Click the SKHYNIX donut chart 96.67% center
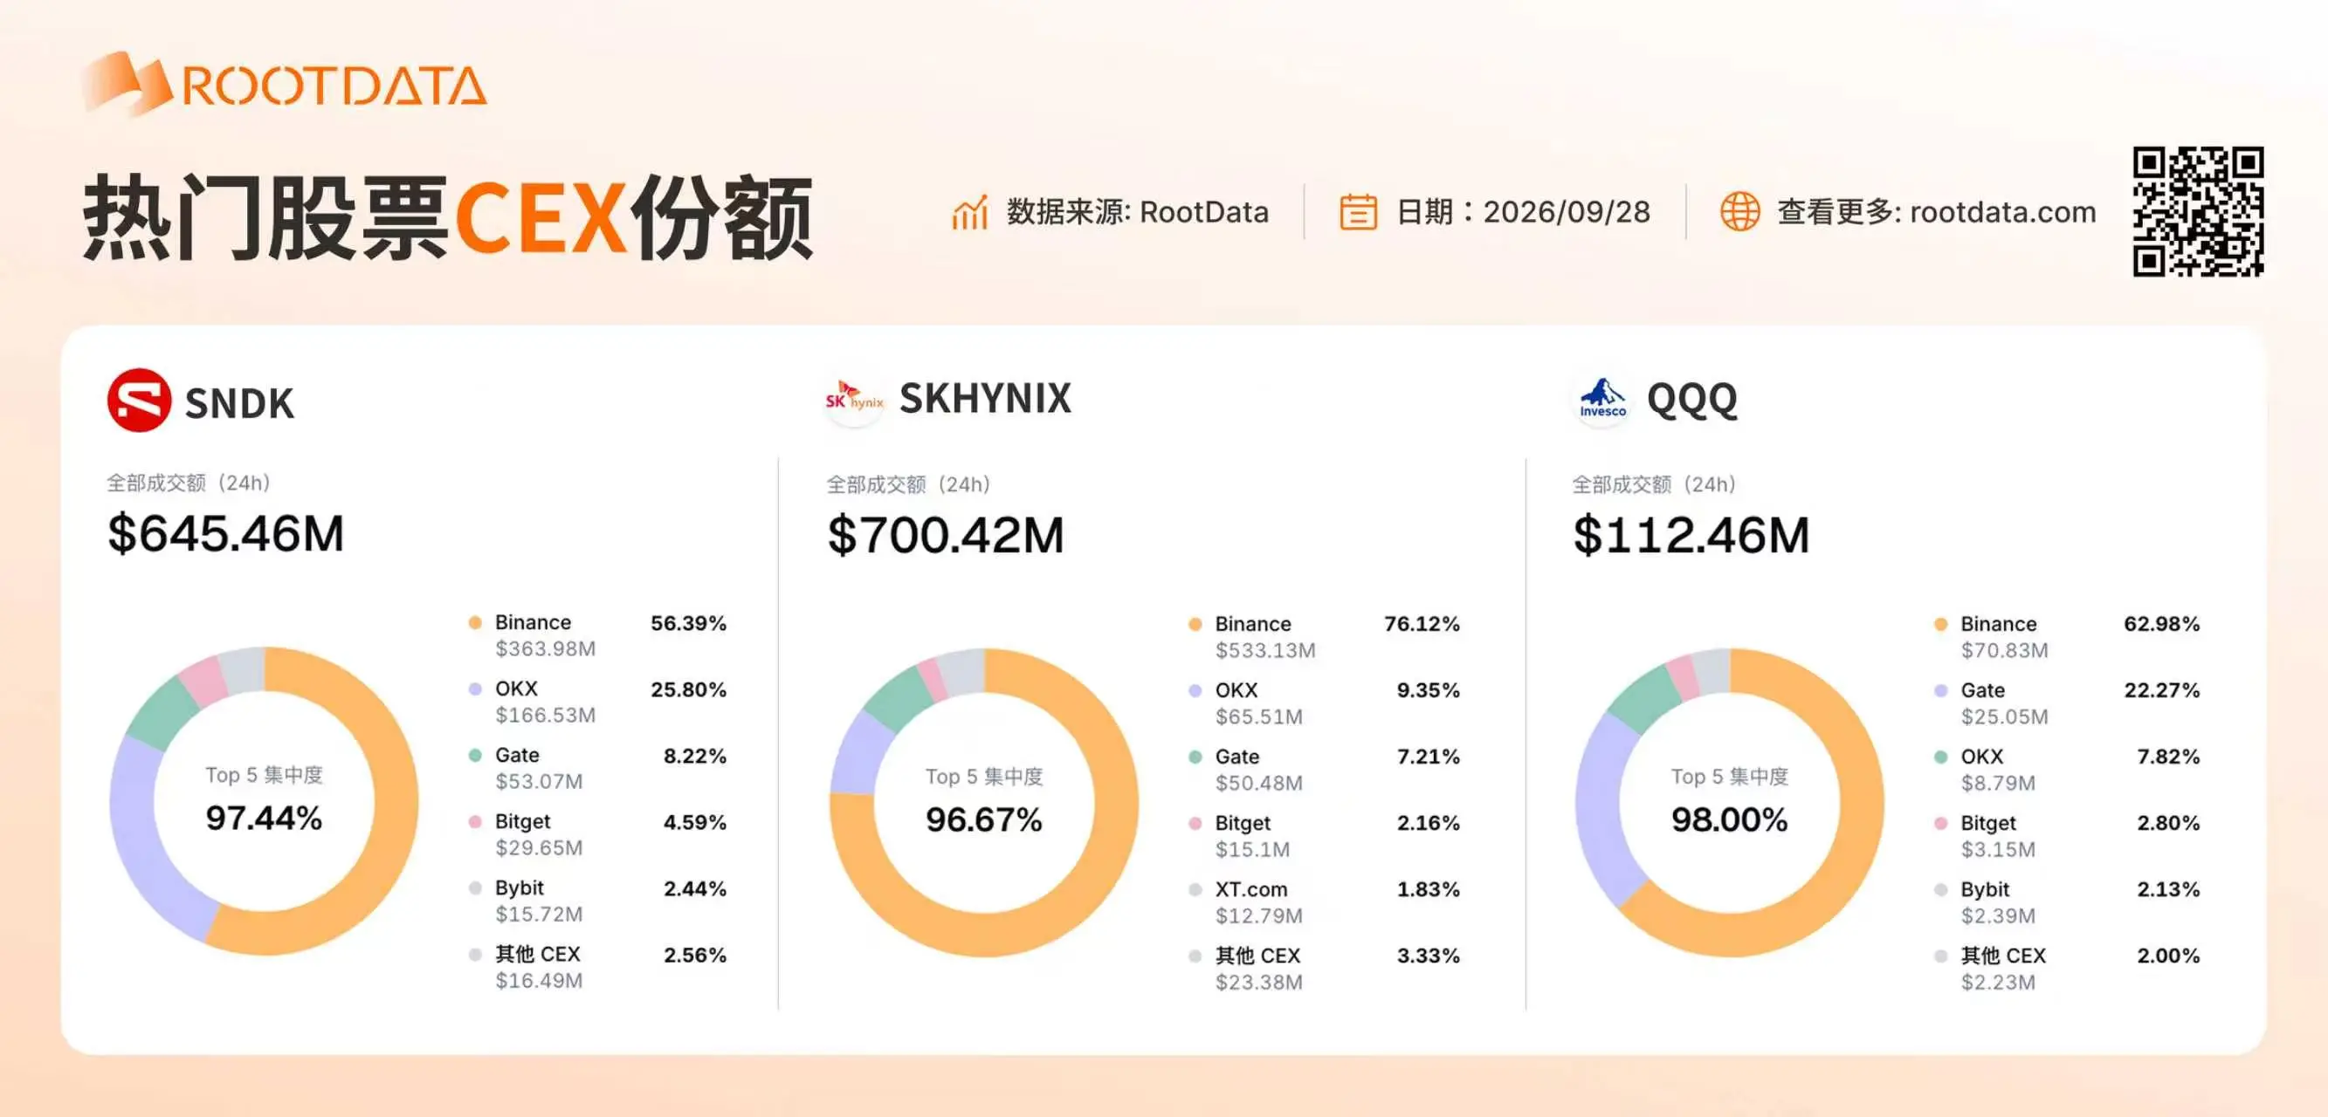This screenshot has width=2328, height=1117. (983, 820)
